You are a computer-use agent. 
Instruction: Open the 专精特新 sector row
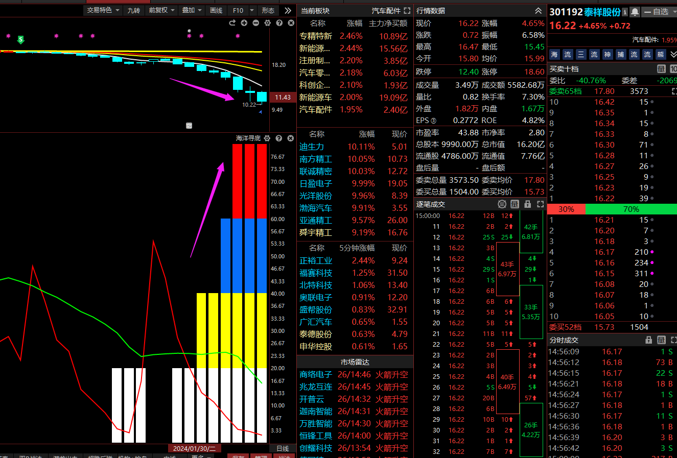pos(355,36)
